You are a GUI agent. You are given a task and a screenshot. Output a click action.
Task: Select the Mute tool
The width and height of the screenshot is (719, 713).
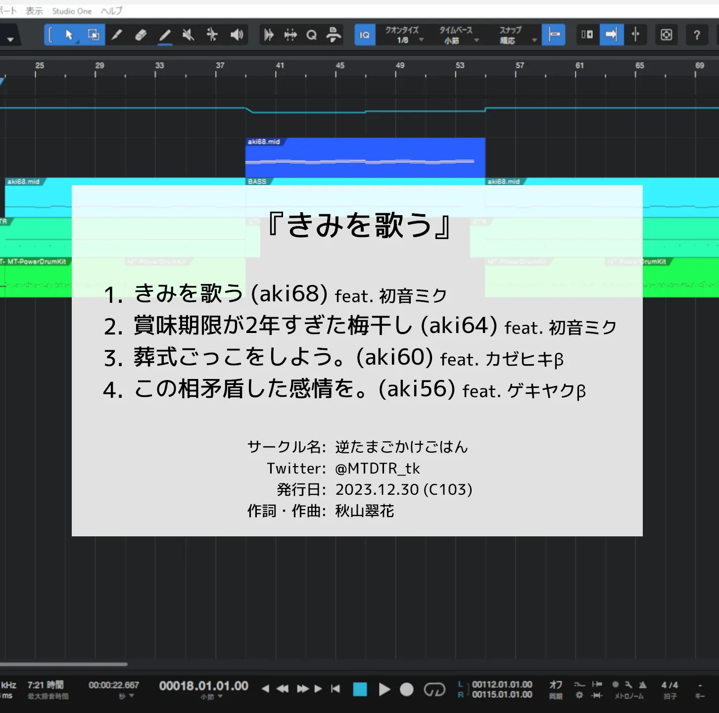188,35
